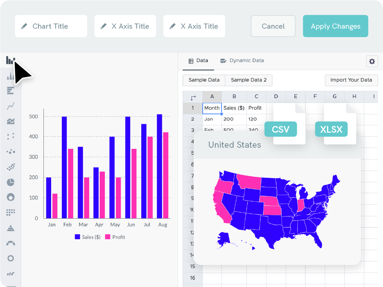The image size is (383, 287).
Task: Select the horizontal bar chart icon
Action: (x=10, y=91)
